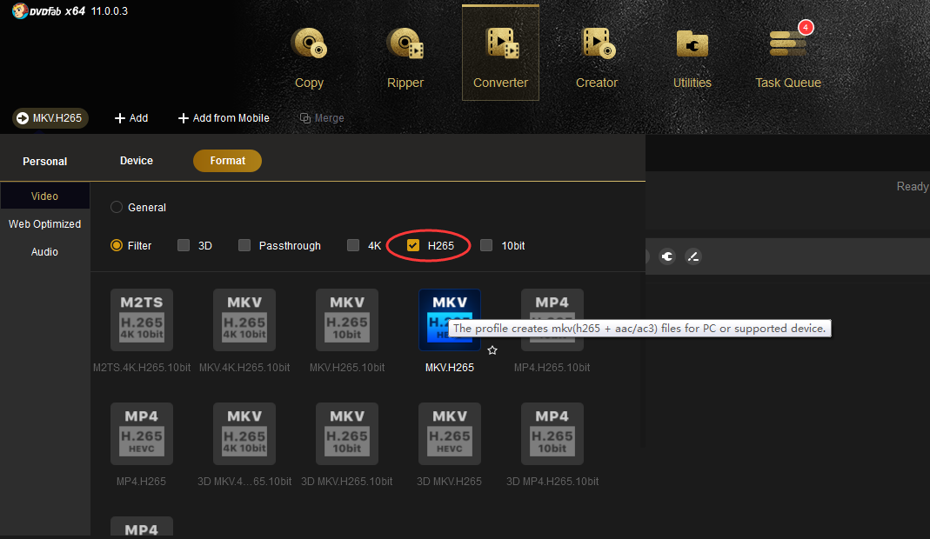Select Video in the sidebar
Image resolution: width=930 pixels, height=539 pixels.
pyautogui.click(x=45, y=196)
